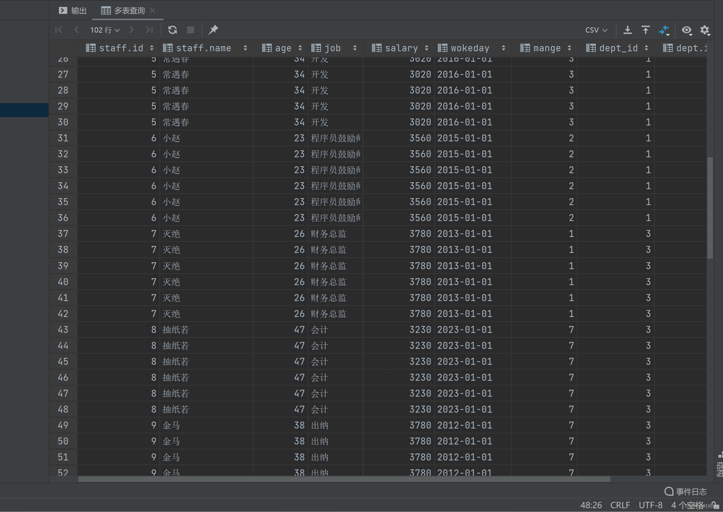
Task: Click job cell 程序员鼓励师 in row 35
Action: coord(336,202)
